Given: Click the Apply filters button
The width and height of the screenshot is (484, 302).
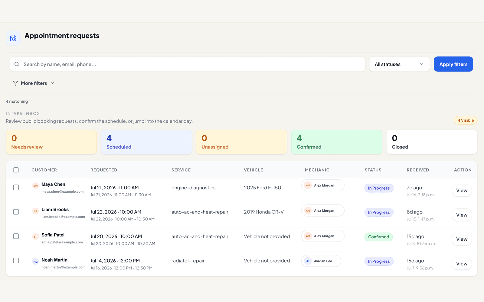Looking at the screenshot, I should pos(453,64).
